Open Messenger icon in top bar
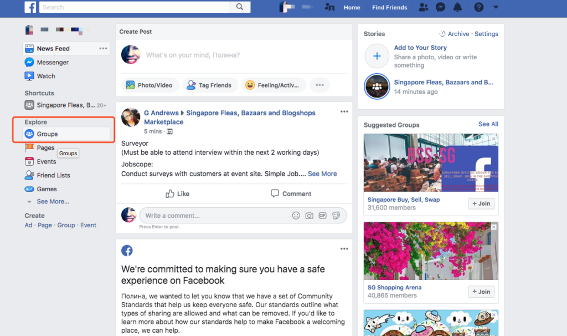The width and height of the screenshot is (567, 336). coord(440,7)
